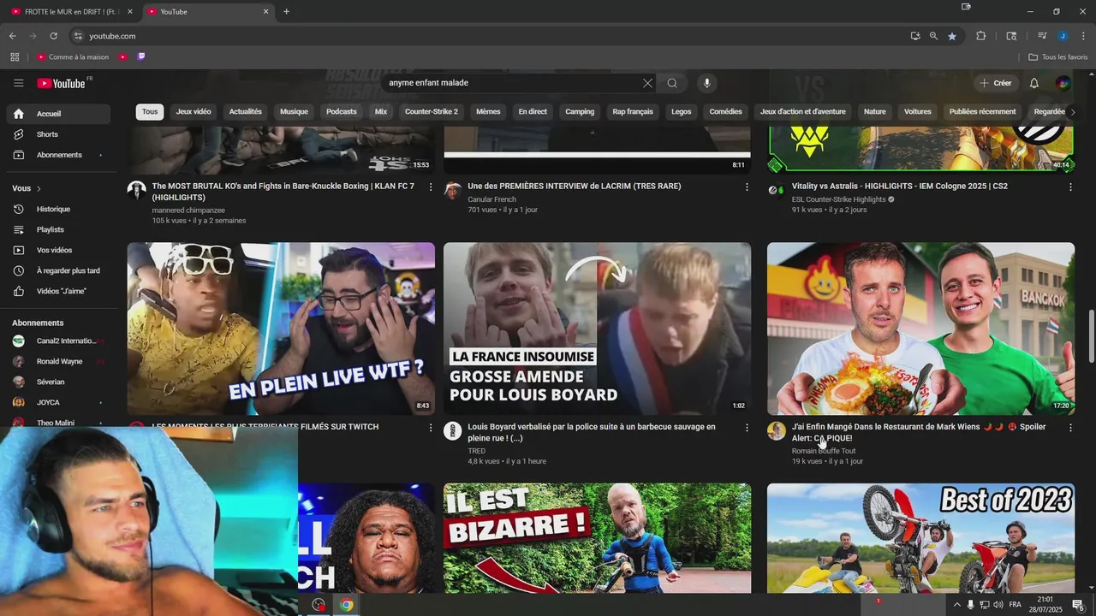This screenshot has height=616, width=1096.
Task: Open Canal2 Internatio... subscription channel
Action: [58, 341]
